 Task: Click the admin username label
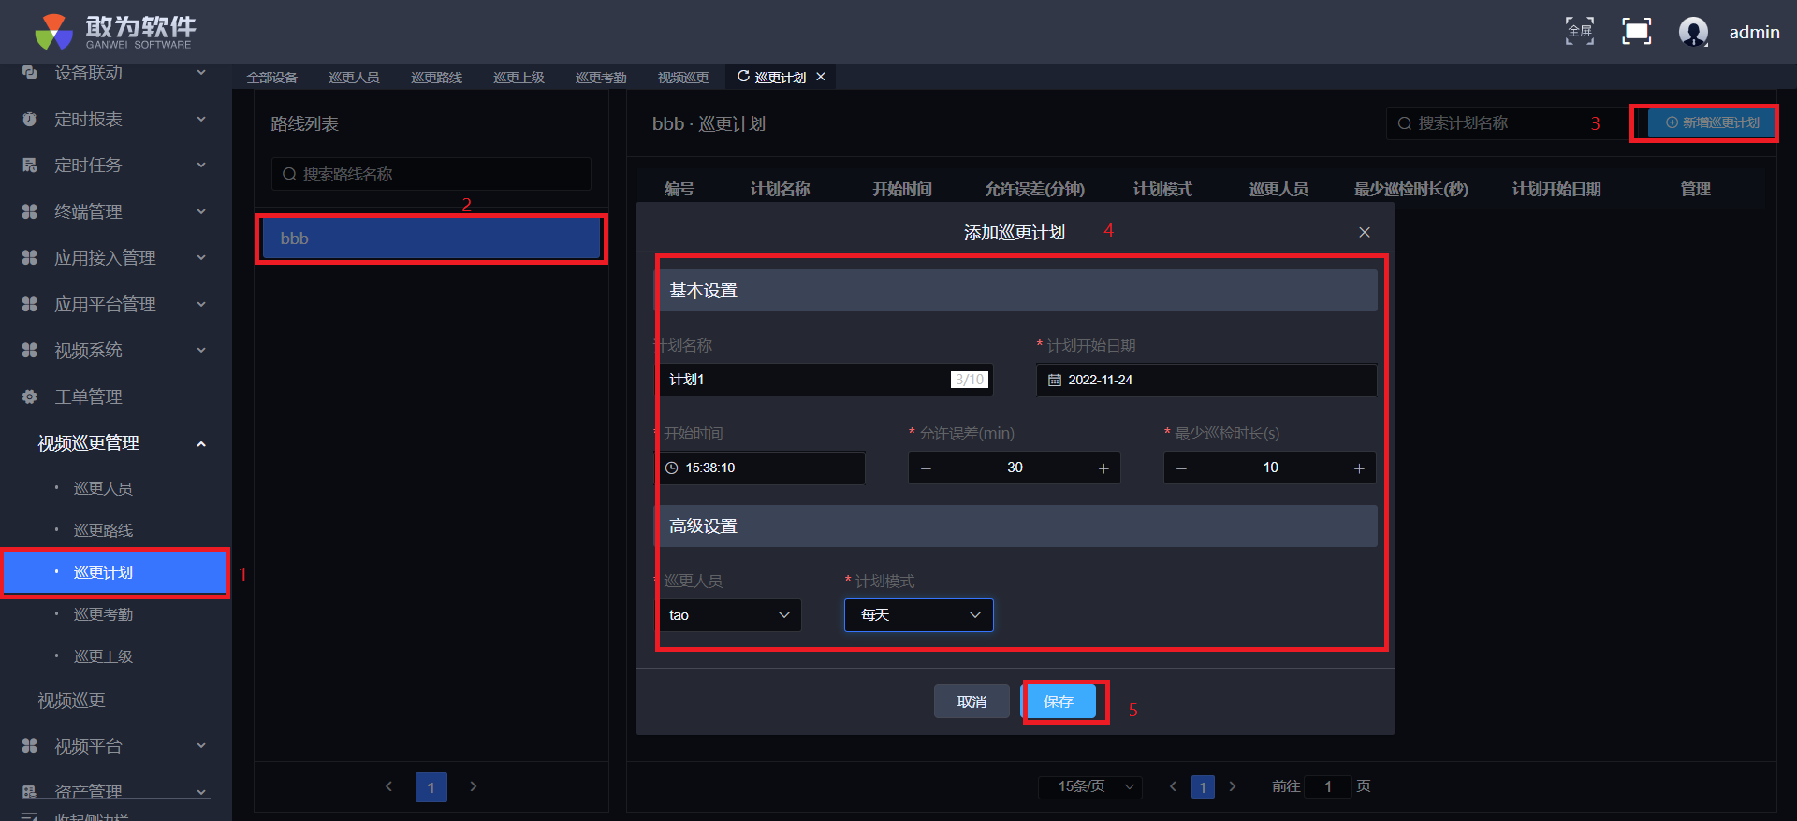click(1754, 33)
